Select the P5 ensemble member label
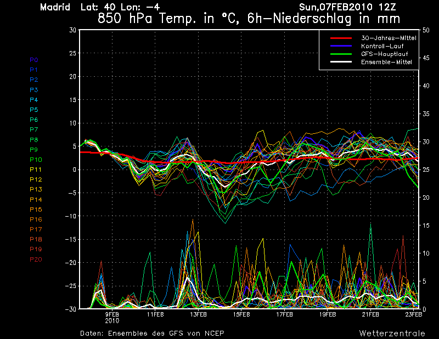The width and height of the screenshot is (439, 339). click(33, 110)
